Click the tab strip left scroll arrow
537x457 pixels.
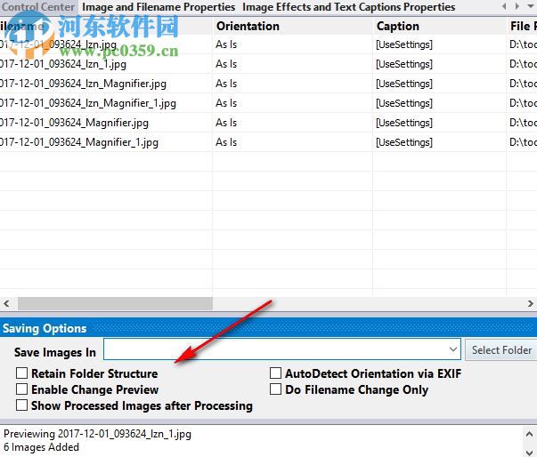504,6
